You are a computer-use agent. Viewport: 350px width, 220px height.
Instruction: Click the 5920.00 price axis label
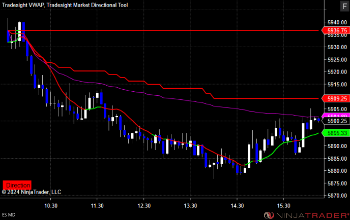[x=337, y=72]
